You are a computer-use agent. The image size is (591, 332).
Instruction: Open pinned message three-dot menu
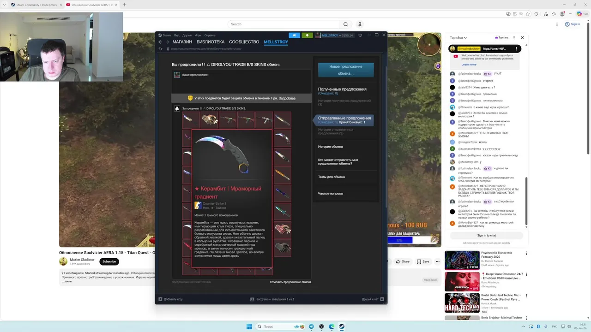click(x=517, y=48)
